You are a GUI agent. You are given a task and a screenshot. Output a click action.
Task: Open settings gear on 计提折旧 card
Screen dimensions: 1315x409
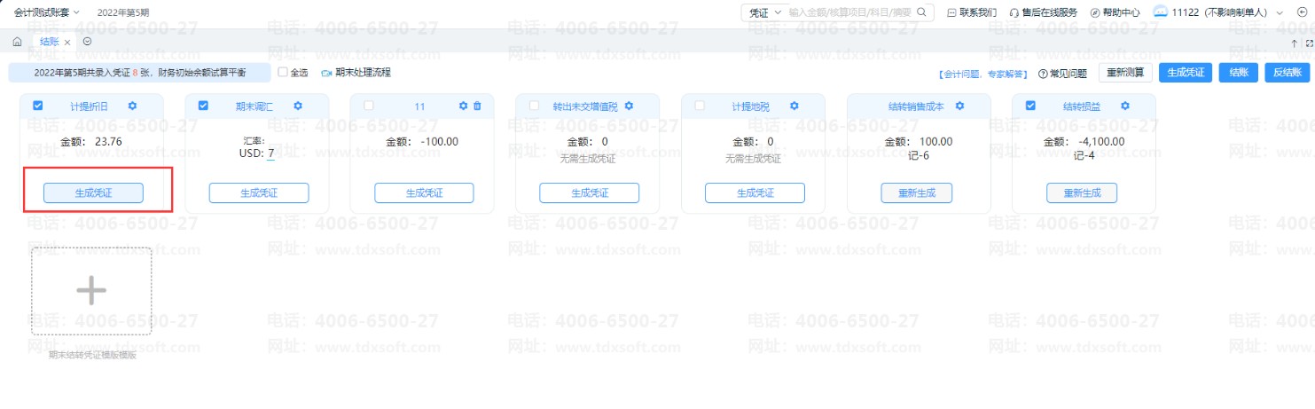(132, 106)
